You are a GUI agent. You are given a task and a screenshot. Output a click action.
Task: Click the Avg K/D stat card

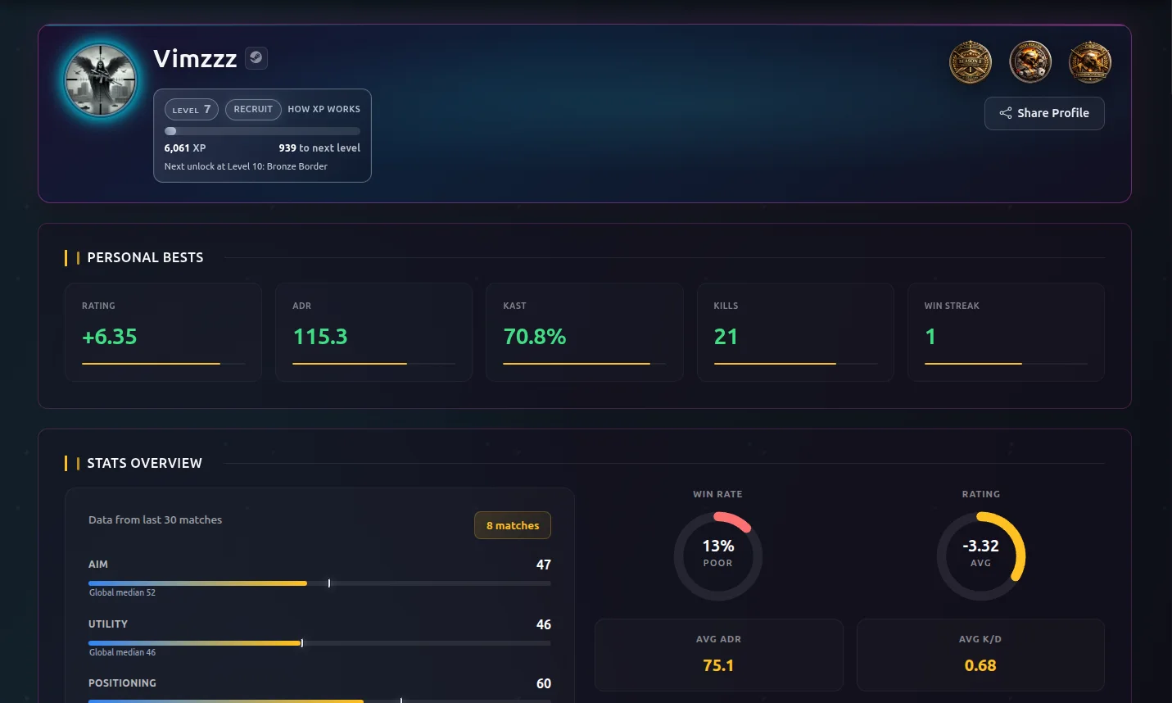click(x=980, y=655)
